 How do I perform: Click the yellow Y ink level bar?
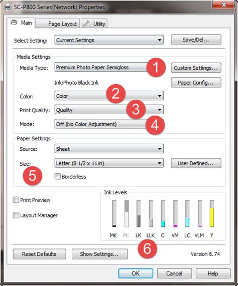pyautogui.click(x=212, y=213)
